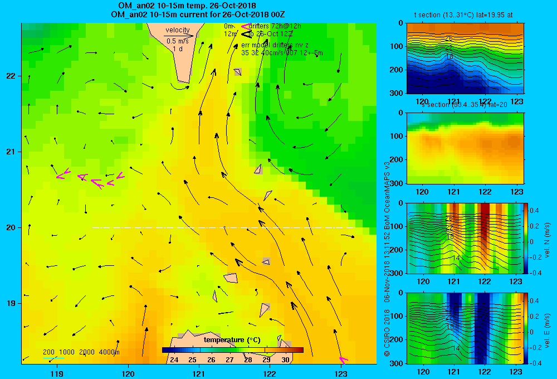The width and height of the screenshot is (557, 379).
Task: Click the '0.4' tick on vel. N colorbar
Action: [x=534, y=211]
